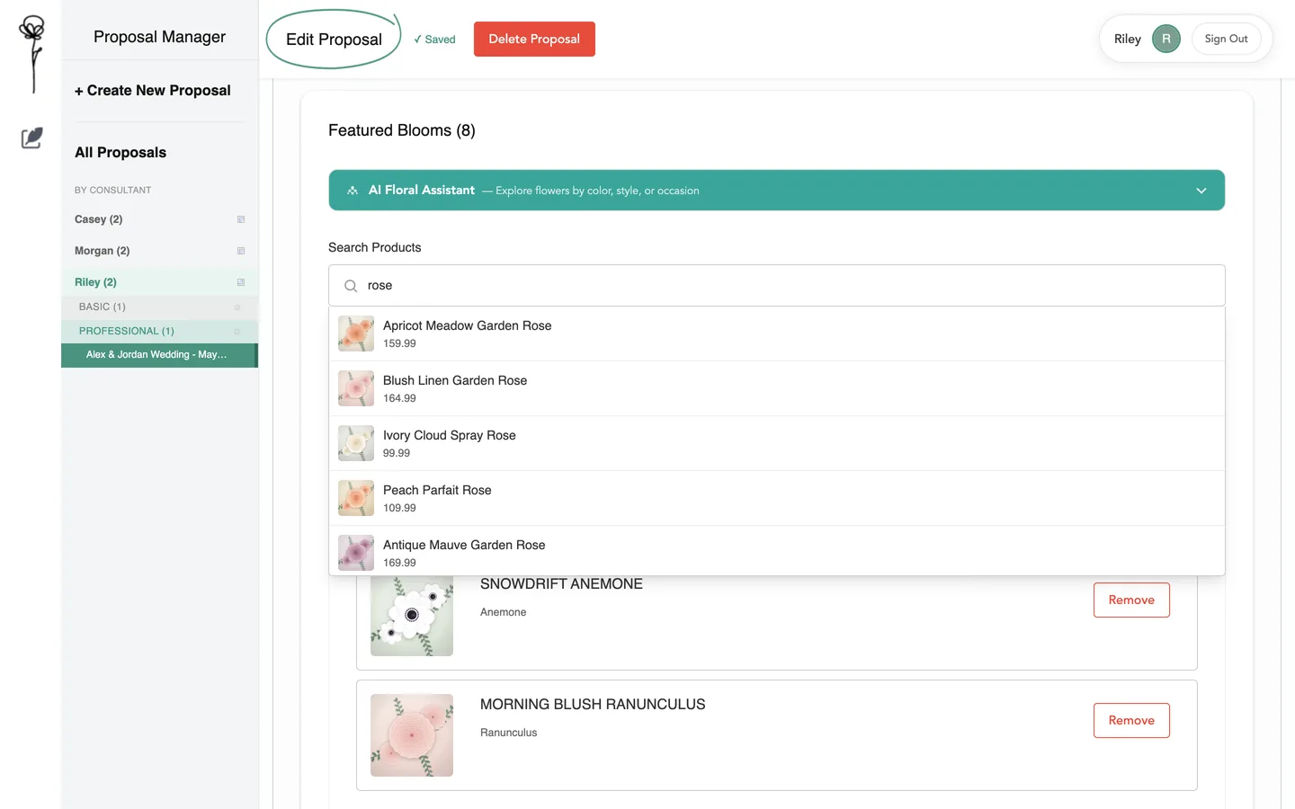This screenshot has width=1295, height=809.
Task: Toggle Riley consultant group icon
Action: click(241, 282)
